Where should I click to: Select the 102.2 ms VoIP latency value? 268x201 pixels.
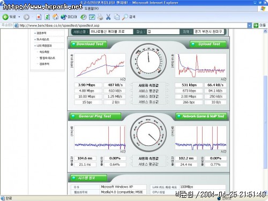[186, 158]
